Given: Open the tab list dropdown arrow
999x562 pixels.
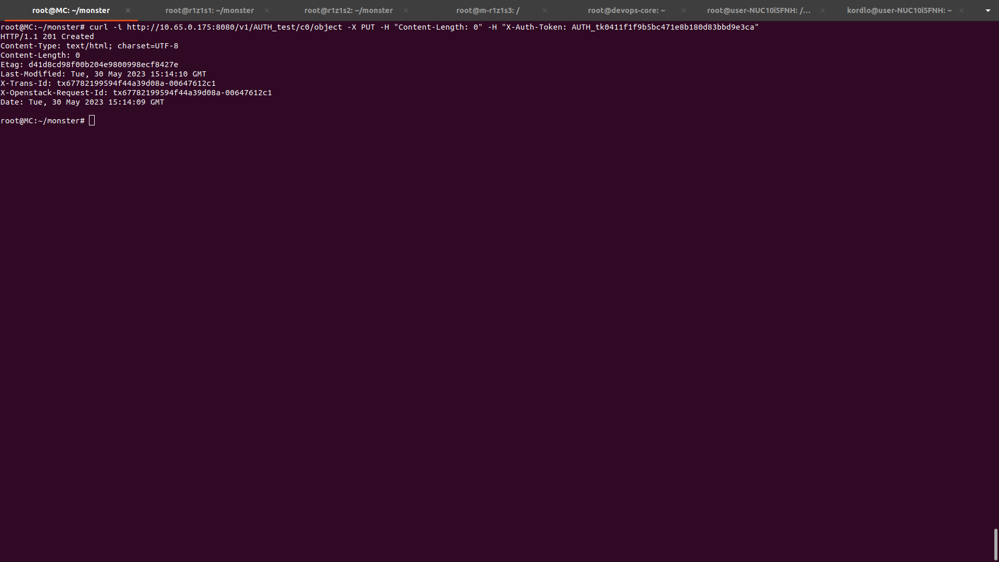Looking at the screenshot, I should 988,10.
